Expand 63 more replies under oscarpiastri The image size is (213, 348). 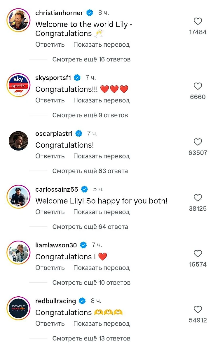[90, 171]
